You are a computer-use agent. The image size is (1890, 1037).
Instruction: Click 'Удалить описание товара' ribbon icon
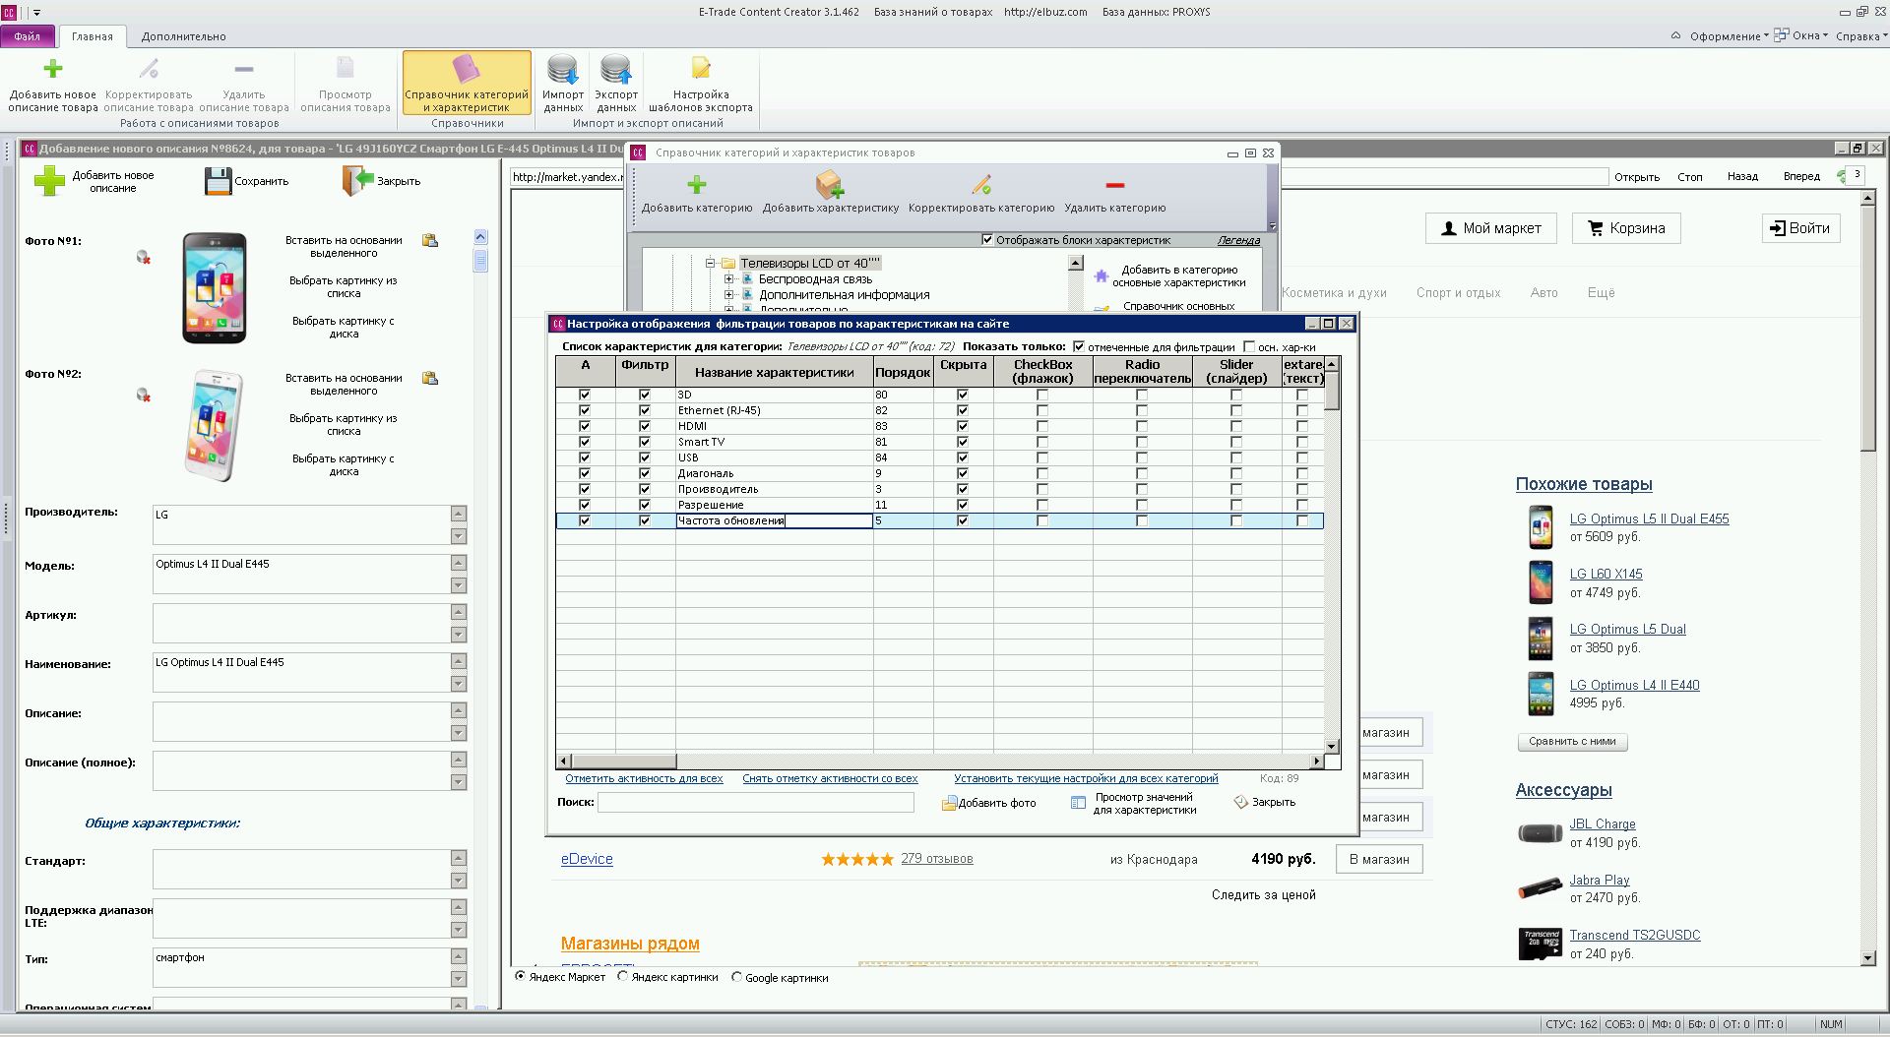click(x=244, y=69)
